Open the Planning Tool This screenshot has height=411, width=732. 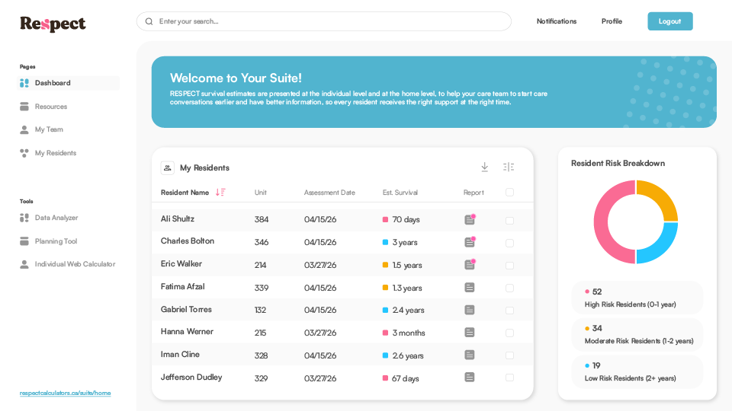pyautogui.click(x=56, y=241)
